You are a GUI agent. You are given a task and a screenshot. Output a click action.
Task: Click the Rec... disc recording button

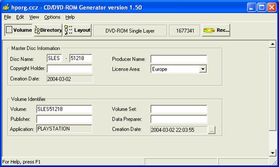216,30
